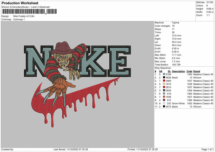
Task: Click code 1002 in the stop sequence
Action: [x=190, y=103]
